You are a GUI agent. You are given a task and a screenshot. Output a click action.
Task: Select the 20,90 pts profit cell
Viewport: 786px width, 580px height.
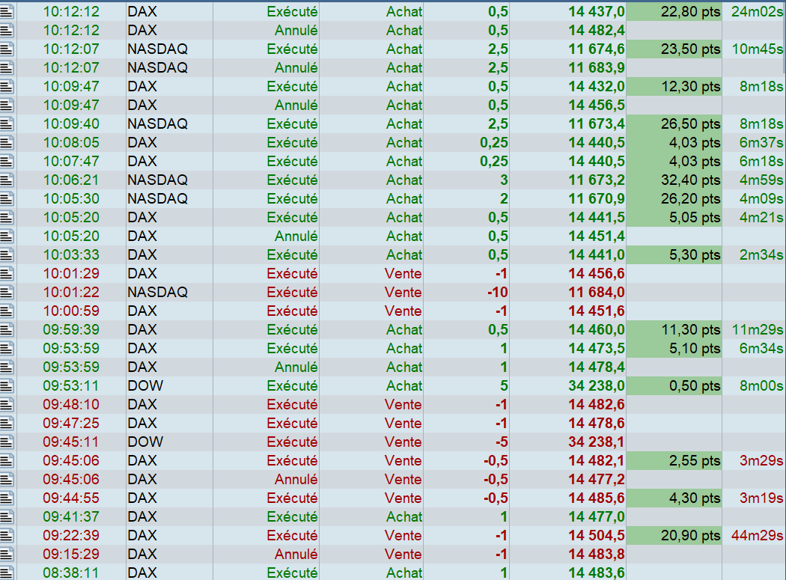674,536
